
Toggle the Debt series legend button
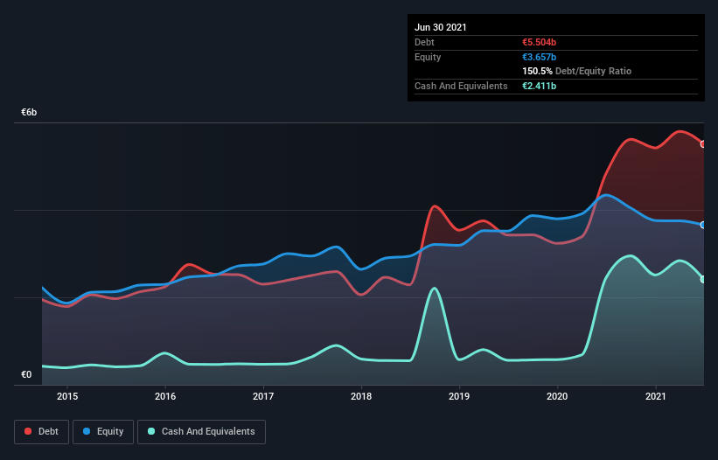(x=42, y=432)
